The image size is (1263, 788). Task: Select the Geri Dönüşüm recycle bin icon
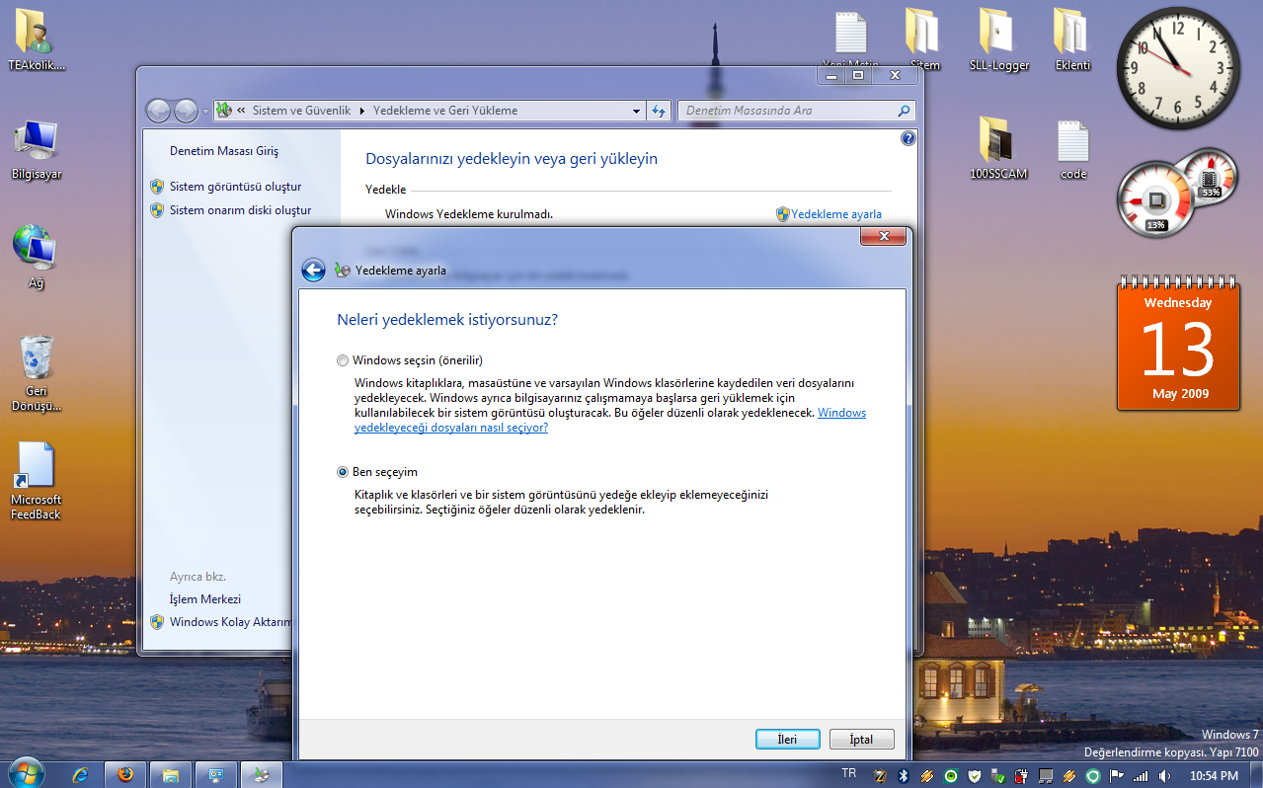[37, 373]
